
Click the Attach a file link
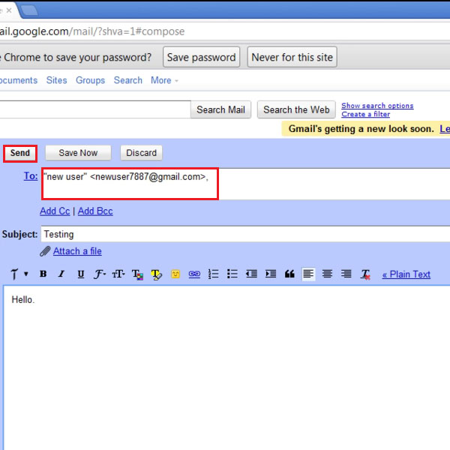pos(77,251)
